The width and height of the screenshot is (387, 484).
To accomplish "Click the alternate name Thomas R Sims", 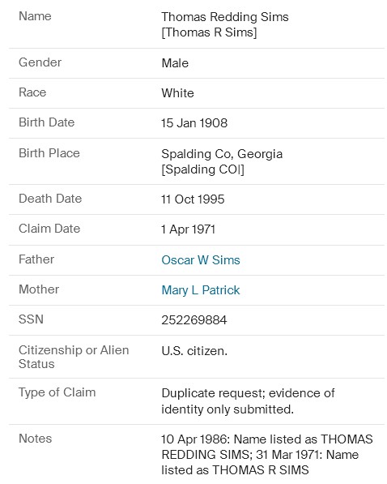I will point(209,32).
